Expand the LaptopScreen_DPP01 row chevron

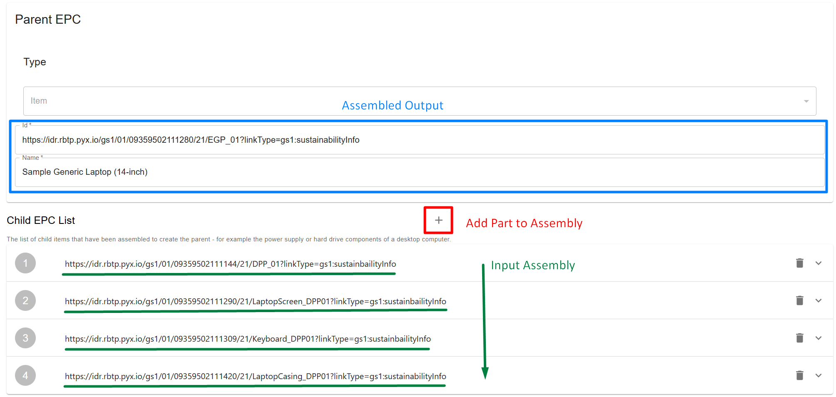pos(818,300)
